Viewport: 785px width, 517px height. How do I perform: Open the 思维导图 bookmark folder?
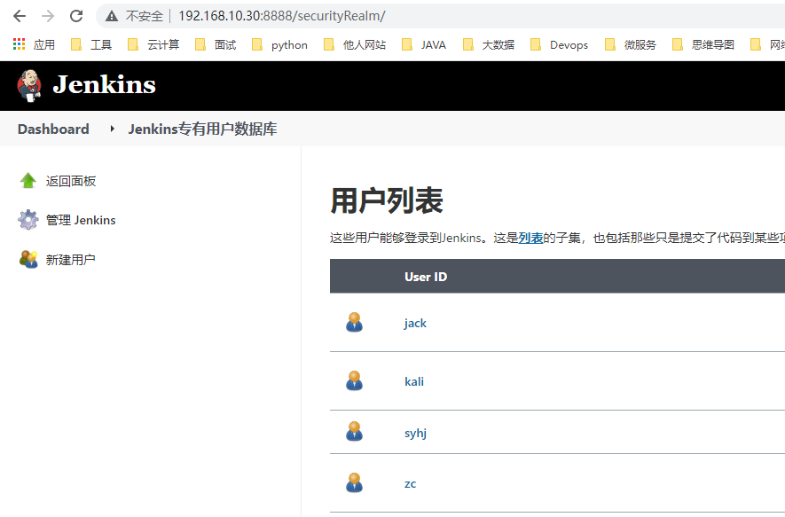pyautogui.click(x=703, y=45)
